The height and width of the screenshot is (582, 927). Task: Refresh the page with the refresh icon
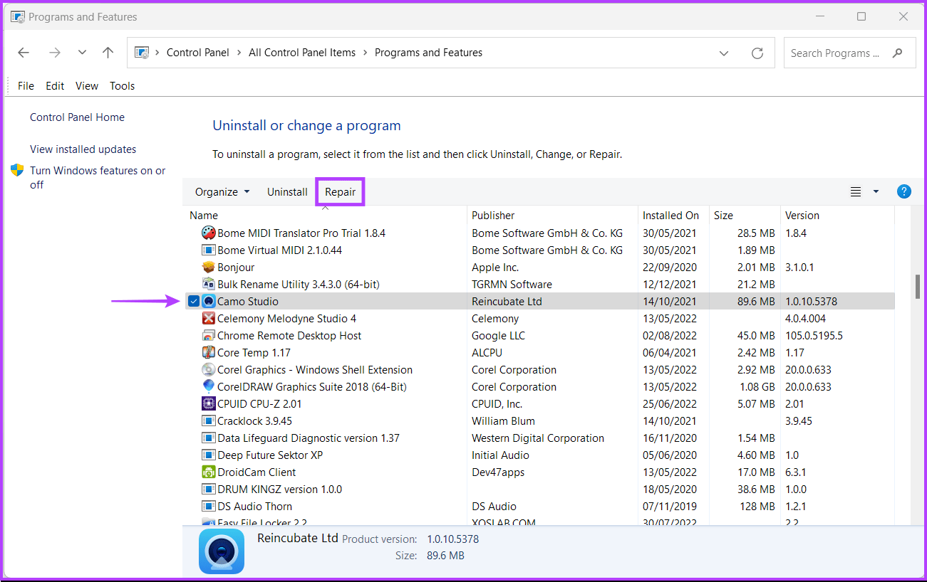757,53
